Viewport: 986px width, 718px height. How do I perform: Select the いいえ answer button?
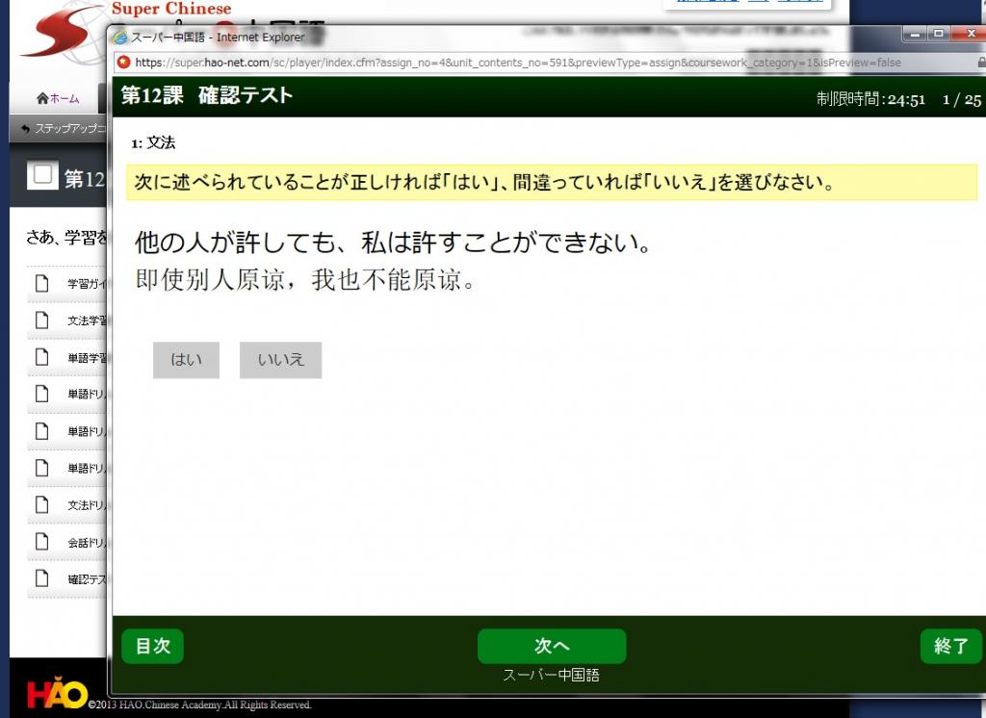click(x=280, y=360)
